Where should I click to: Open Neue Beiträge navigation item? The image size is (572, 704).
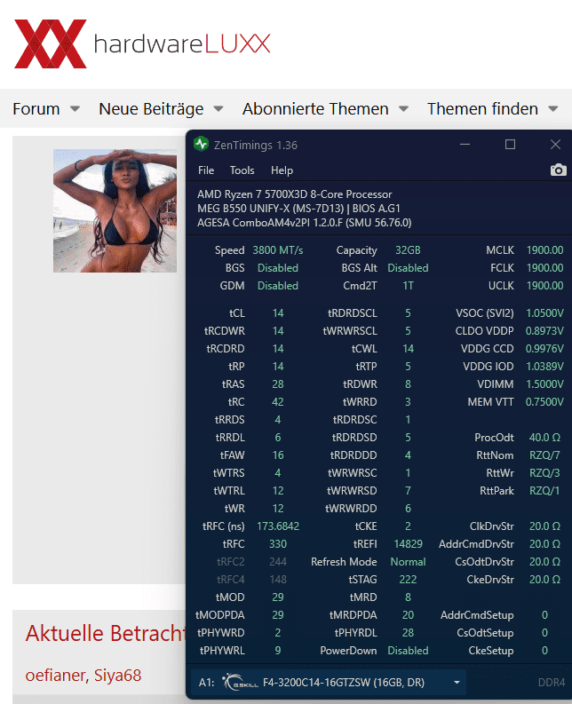click(x=151, y=108)
